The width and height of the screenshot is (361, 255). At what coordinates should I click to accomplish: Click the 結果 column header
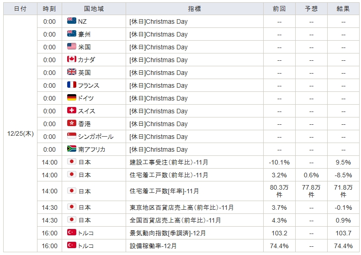(343, 9)
